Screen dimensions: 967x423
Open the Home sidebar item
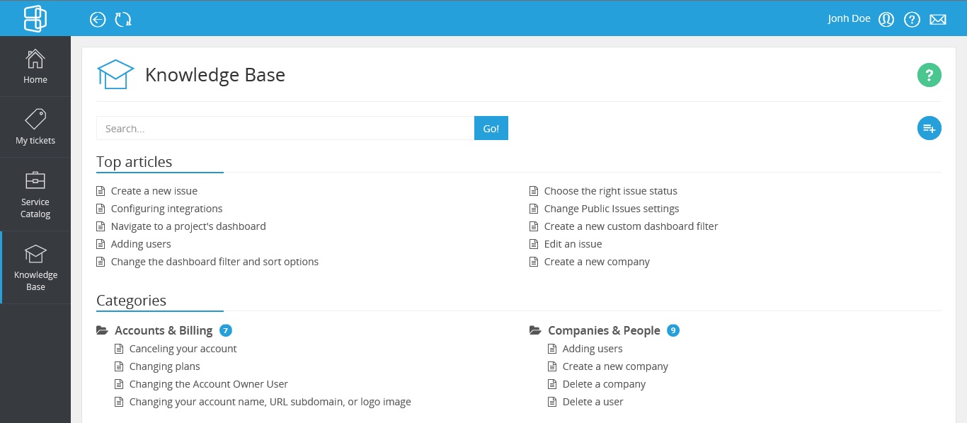[35, 66]
